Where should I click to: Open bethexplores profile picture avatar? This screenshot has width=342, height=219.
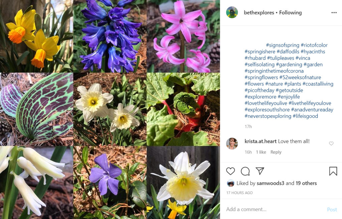(232, 12)
